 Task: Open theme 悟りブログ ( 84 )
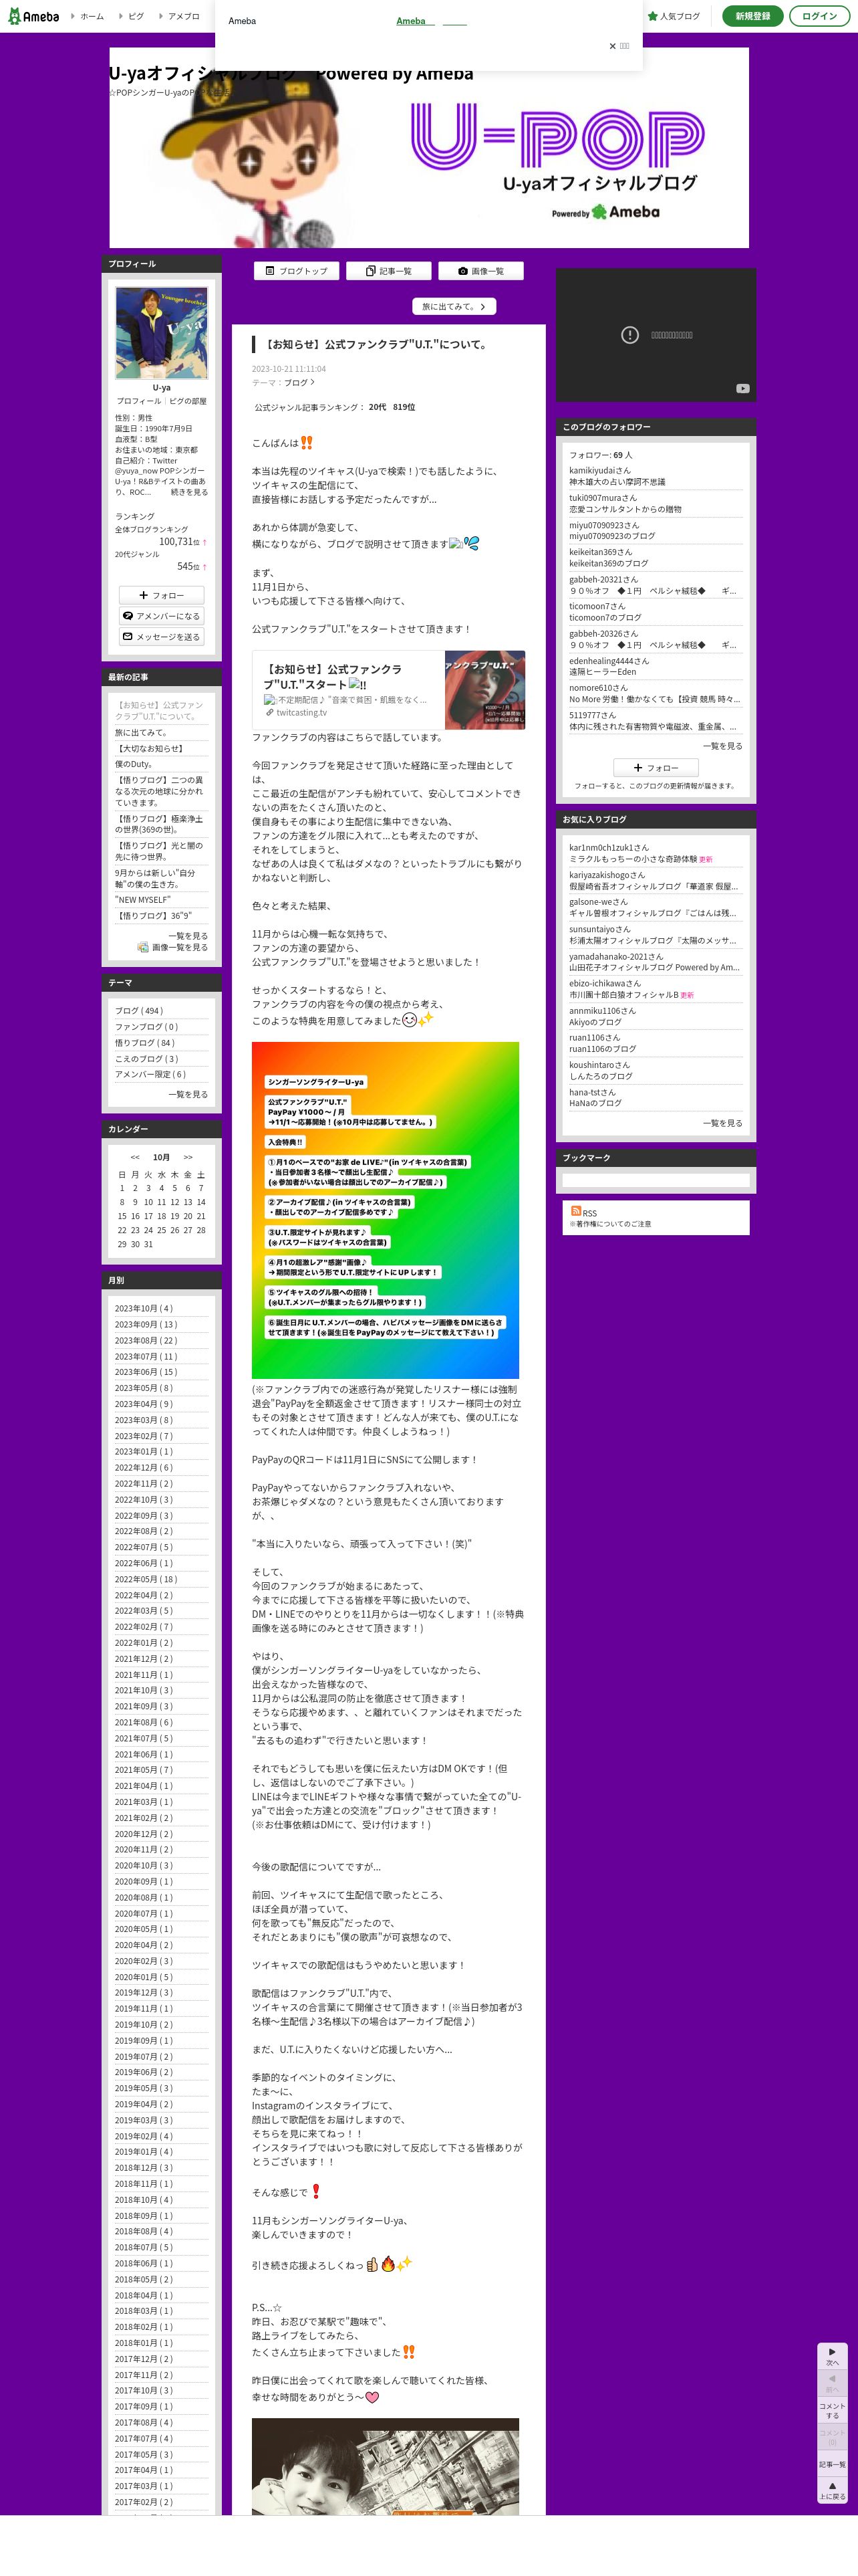click(145, 1043)
